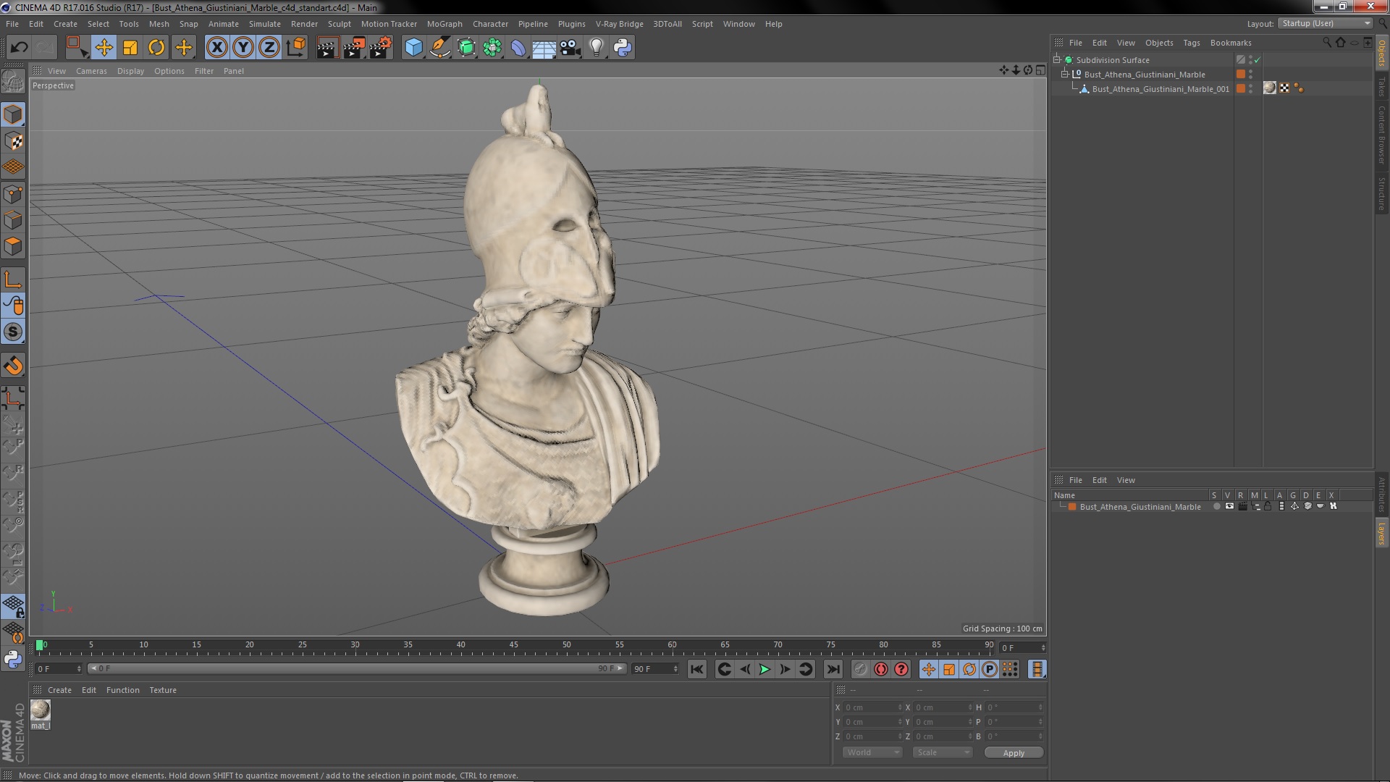This screenshot has width=1390, height=782.
Task: Open Layout Startup dropdown
Action: 1325,23
